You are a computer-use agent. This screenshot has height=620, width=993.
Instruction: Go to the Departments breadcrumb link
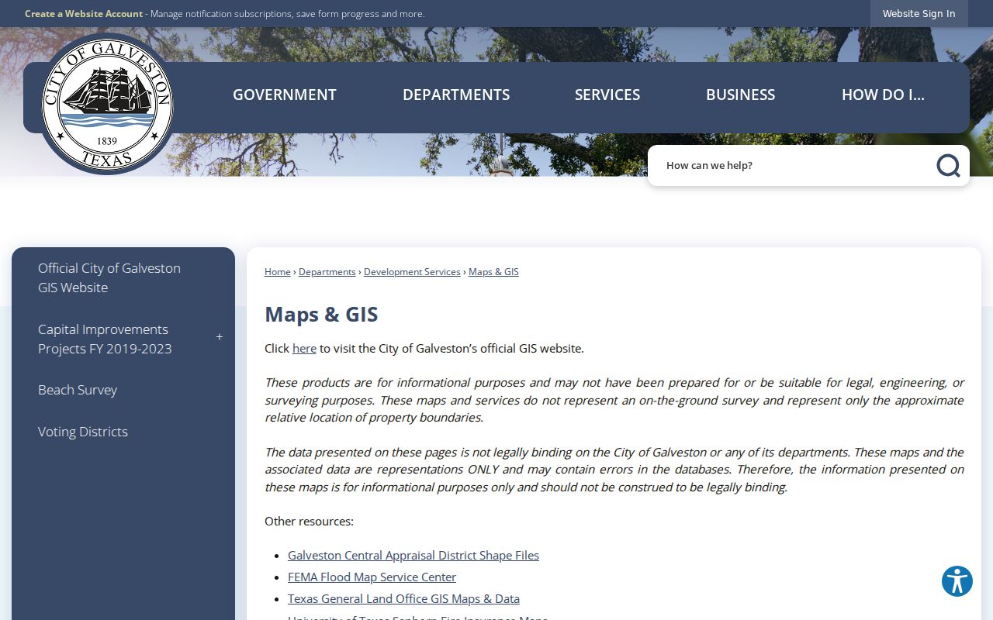click(327, 272)
